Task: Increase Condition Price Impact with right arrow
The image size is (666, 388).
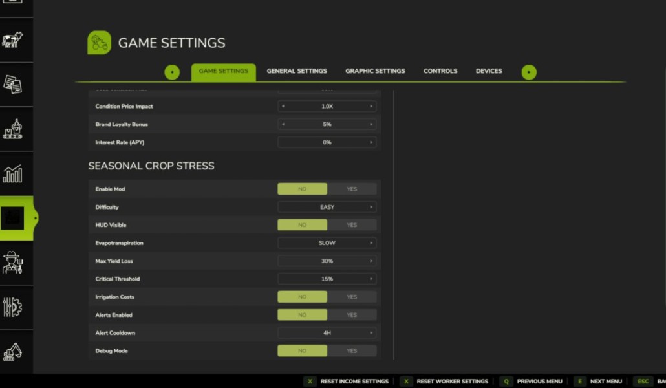Action: pyautogui.click(x=371, y=106)
